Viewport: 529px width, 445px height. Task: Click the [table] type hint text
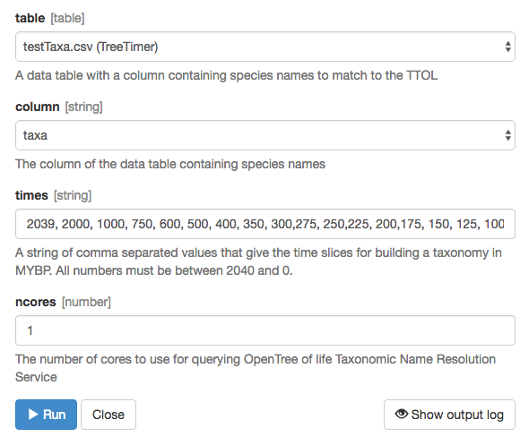click(67, 18)
